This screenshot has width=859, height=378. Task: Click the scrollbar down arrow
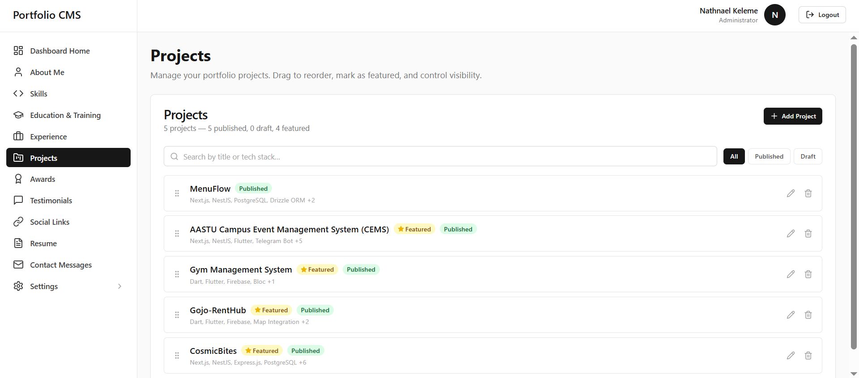pos(854,374)
